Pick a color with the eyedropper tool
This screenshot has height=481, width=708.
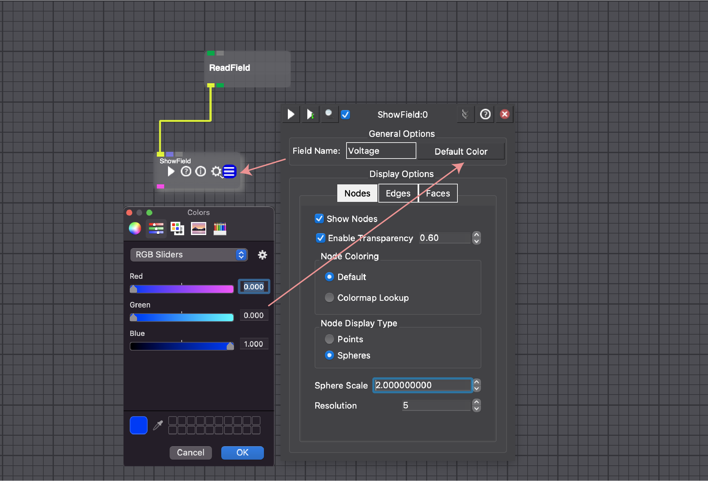pyautogui.click(x=158, y=425)
